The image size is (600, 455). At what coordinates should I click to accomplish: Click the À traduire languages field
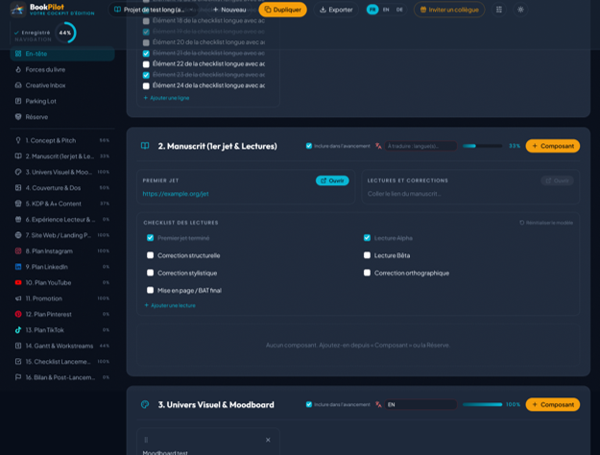(420, 146)
